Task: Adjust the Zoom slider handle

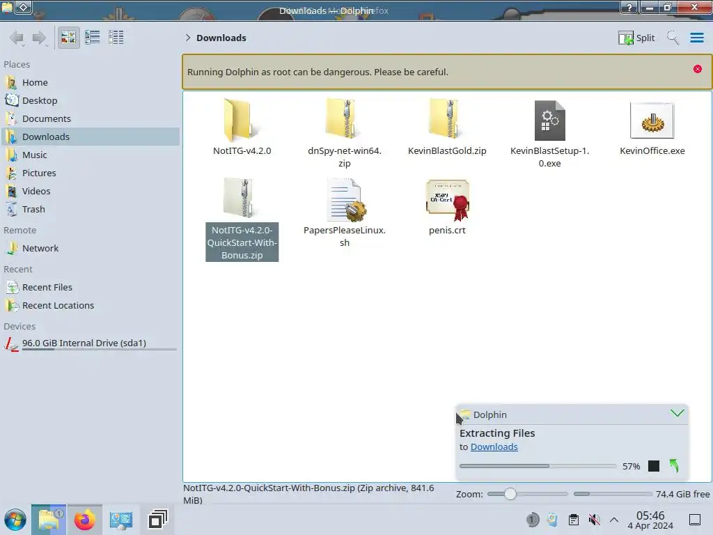Action: coord(510,494)
